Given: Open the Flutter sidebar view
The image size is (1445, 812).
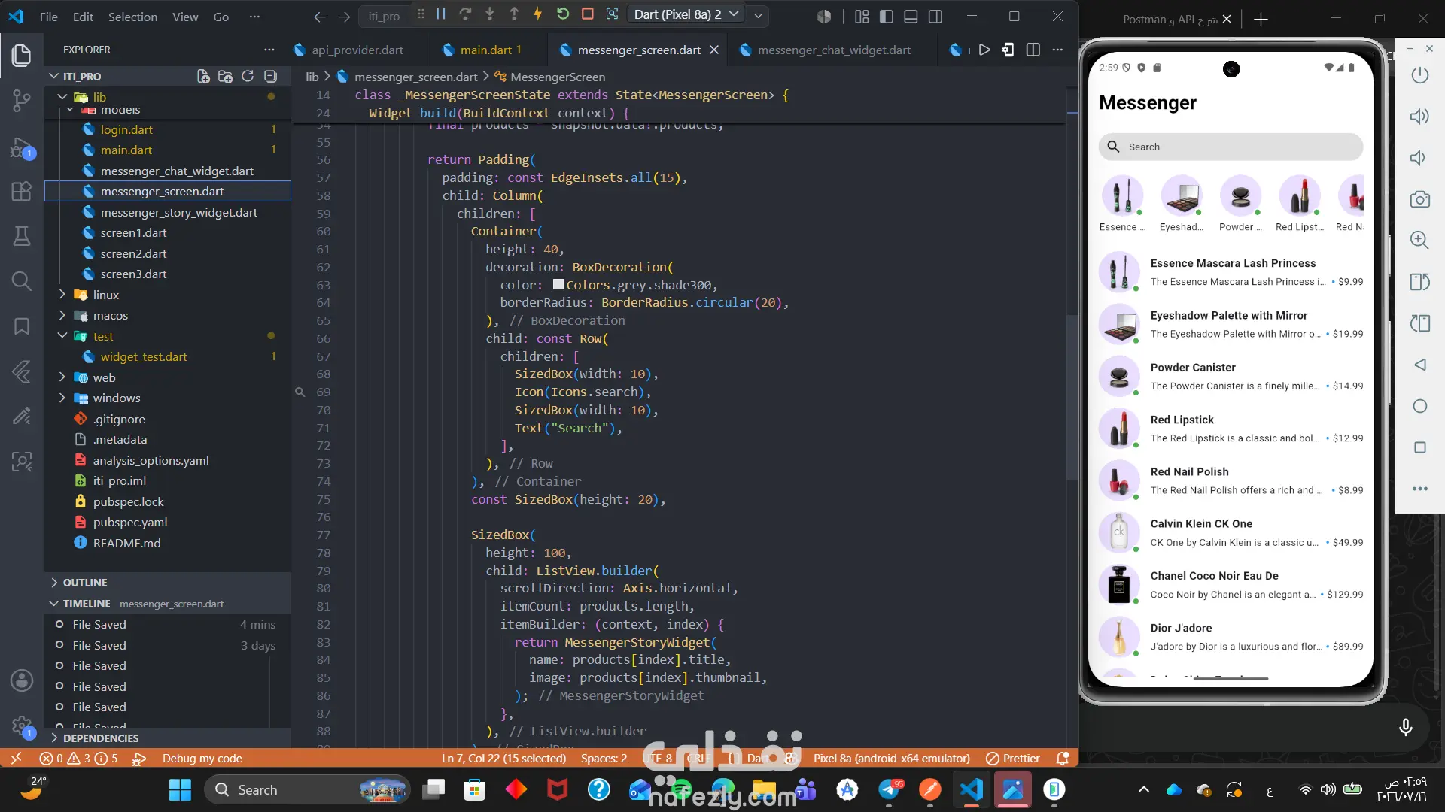Looking at the screenshot, I should [x=22, y=371].
